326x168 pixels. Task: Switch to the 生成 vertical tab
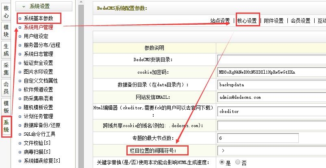point(6,50)
